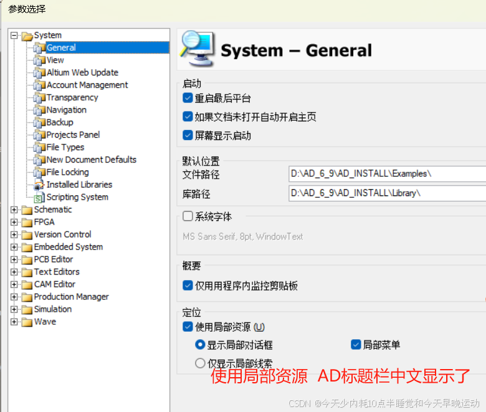Viewport: 486px width, 412px height.
Task: Expand the FPGA tree node
Action: coord(14,222)
